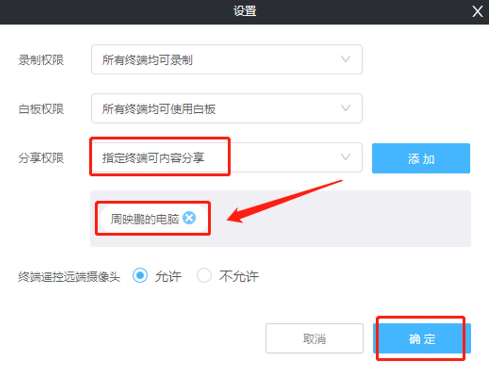Image resolution: width=489 pixels, height=371 pixels.
Task: Click the chevron arrow in the 白板权限 box
Action: pos(346,108)
